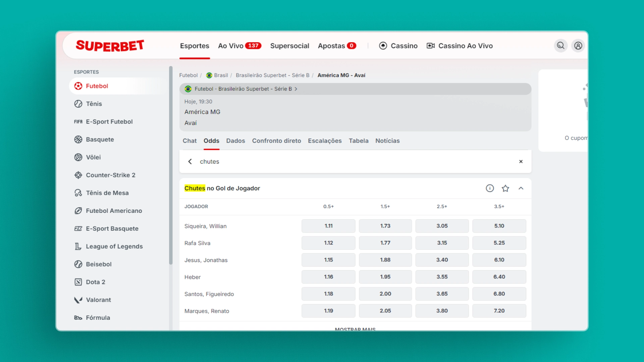Click the Basquete ball icon in sidebar

78,139
